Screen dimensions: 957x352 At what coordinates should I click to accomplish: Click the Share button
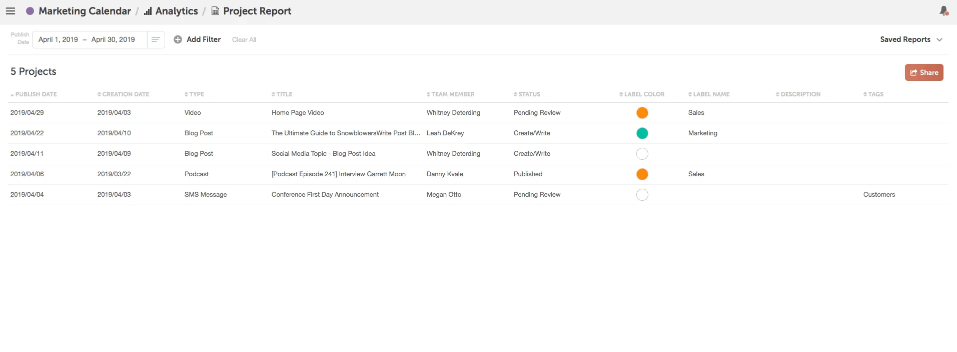[924, 72]
